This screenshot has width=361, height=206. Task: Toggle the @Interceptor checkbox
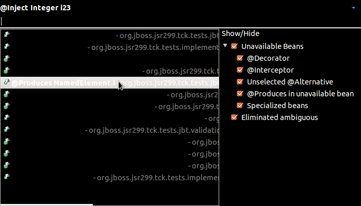pyautogui.click(x=240, y=70)
